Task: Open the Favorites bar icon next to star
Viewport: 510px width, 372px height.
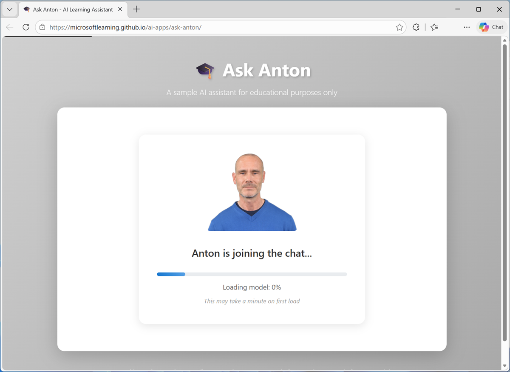Action: [x=434, y=27]
